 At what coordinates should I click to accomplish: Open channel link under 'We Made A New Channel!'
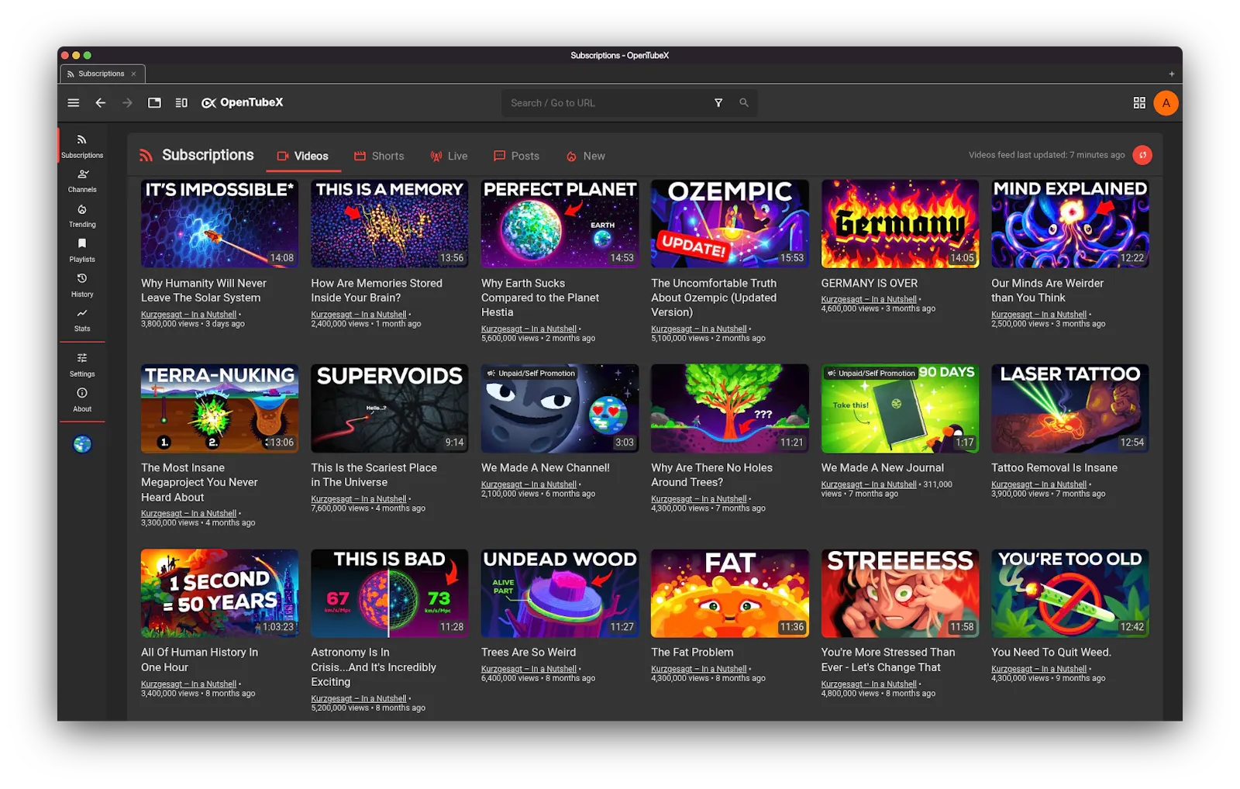click(x=529, y=484)
